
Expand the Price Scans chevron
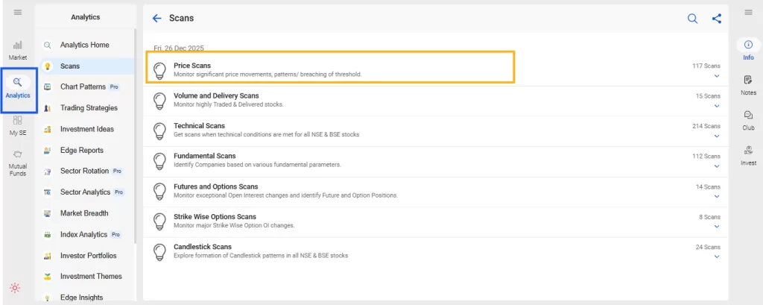[717, 75]
